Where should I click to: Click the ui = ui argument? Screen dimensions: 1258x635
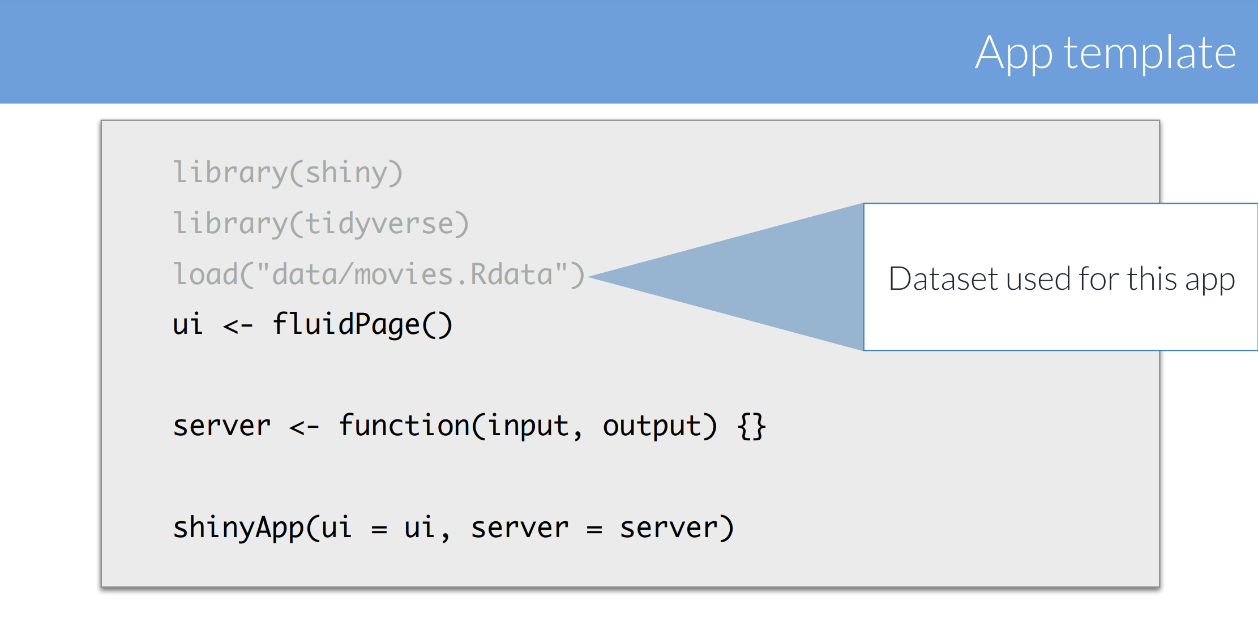click(378, 528)
